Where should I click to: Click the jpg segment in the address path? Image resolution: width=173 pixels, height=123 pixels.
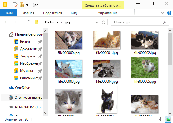(x=67, y=22)
